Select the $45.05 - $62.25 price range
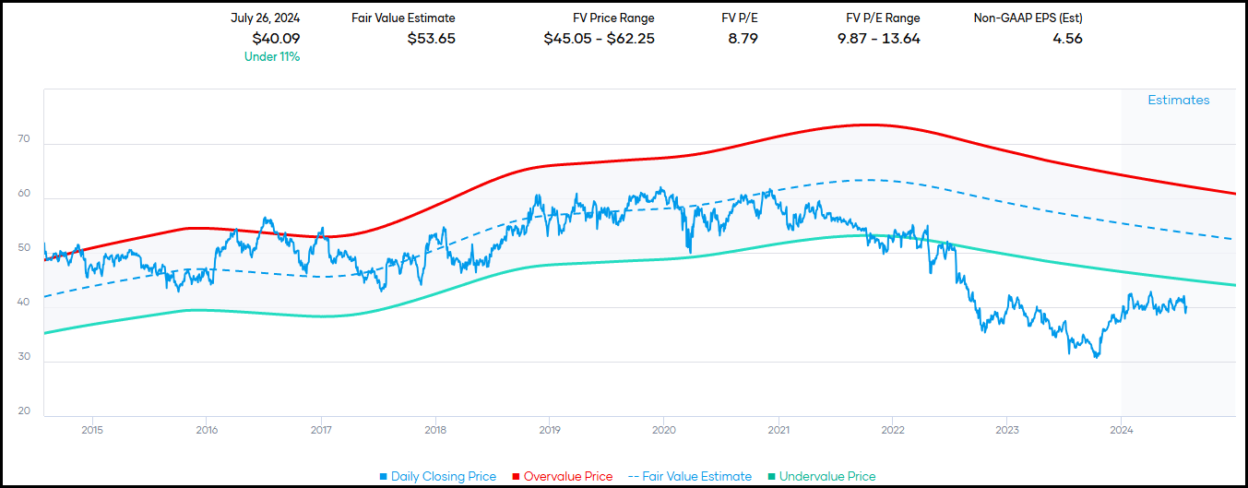1248x488 pixels. coord(599,38)
